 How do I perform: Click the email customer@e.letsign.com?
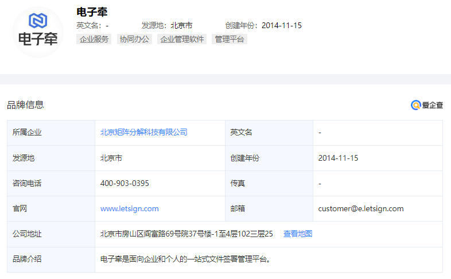[x=361, y=208]
